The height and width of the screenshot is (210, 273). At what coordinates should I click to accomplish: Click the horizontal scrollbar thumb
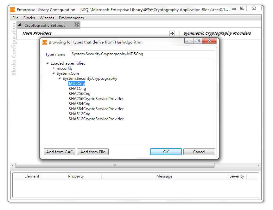pyautogui.click(x=115, y=165)
